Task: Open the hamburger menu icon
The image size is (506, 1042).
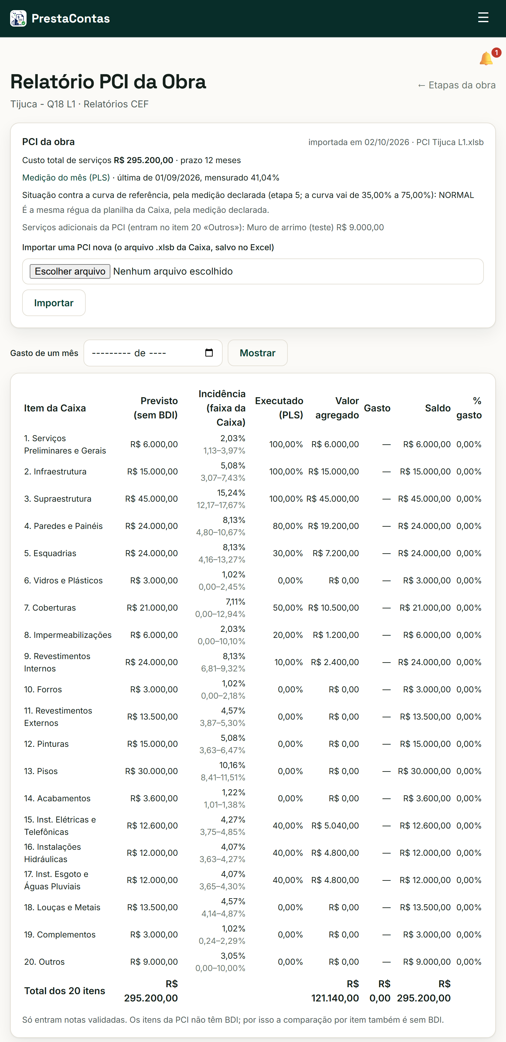Action: click(x=483, y=17)
